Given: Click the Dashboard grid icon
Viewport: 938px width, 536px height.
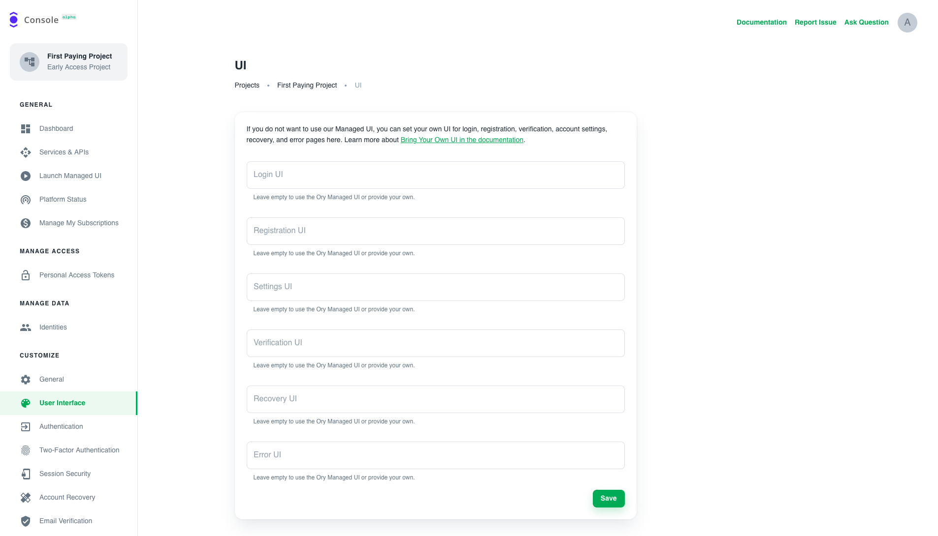Looking at the screenshot, I should point(26,129).
